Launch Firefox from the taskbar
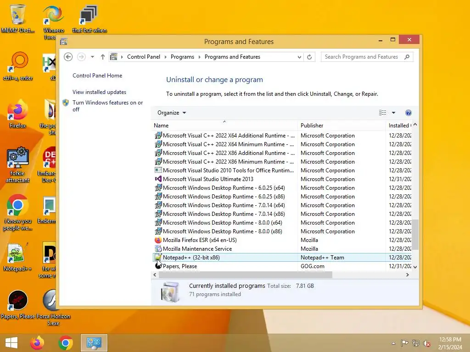This screenshot has width=470, height=352. 37,343
